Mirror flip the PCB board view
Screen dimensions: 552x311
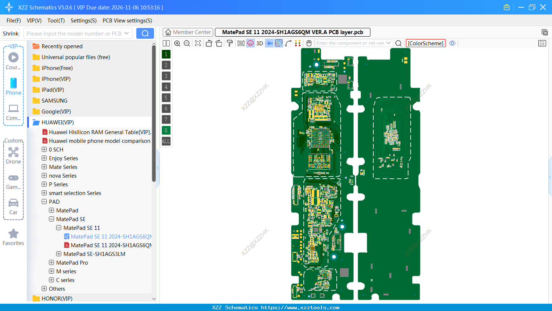(x=240, y=43)
